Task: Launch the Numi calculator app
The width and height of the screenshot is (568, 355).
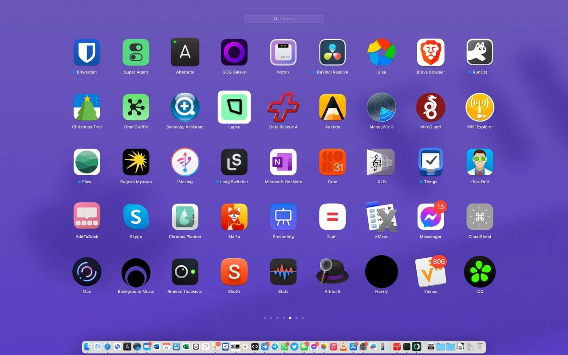Action: pos(332,217)
